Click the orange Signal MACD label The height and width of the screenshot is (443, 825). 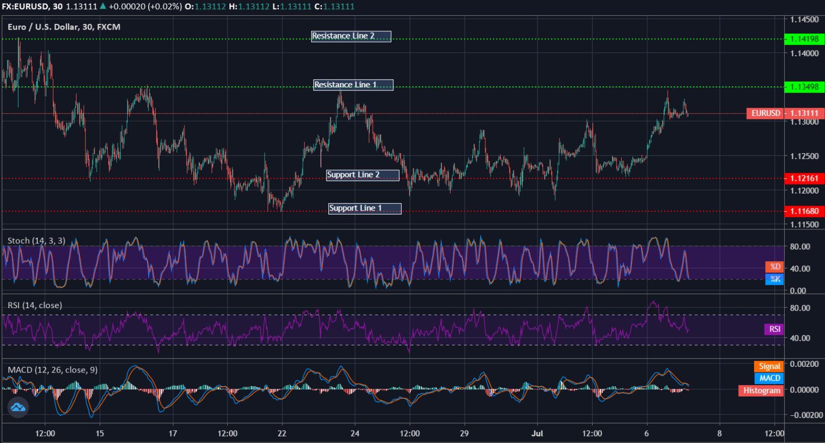[x=769, y=366]
